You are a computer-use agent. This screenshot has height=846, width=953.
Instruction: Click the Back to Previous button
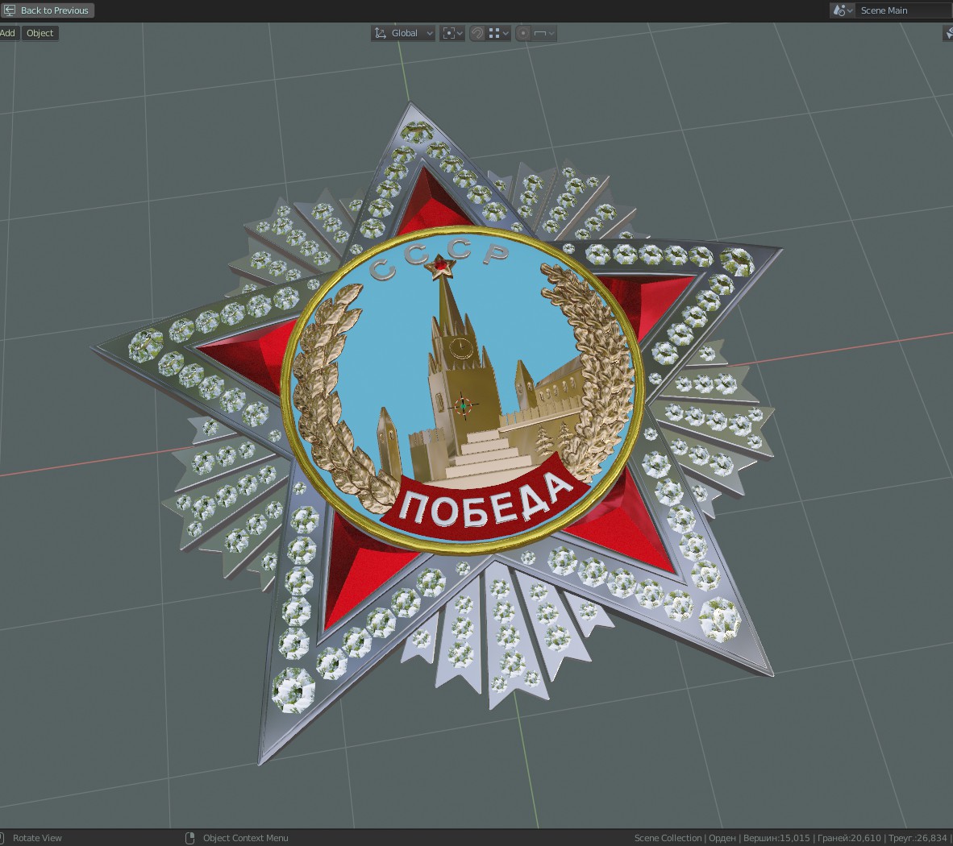point(48,10)
